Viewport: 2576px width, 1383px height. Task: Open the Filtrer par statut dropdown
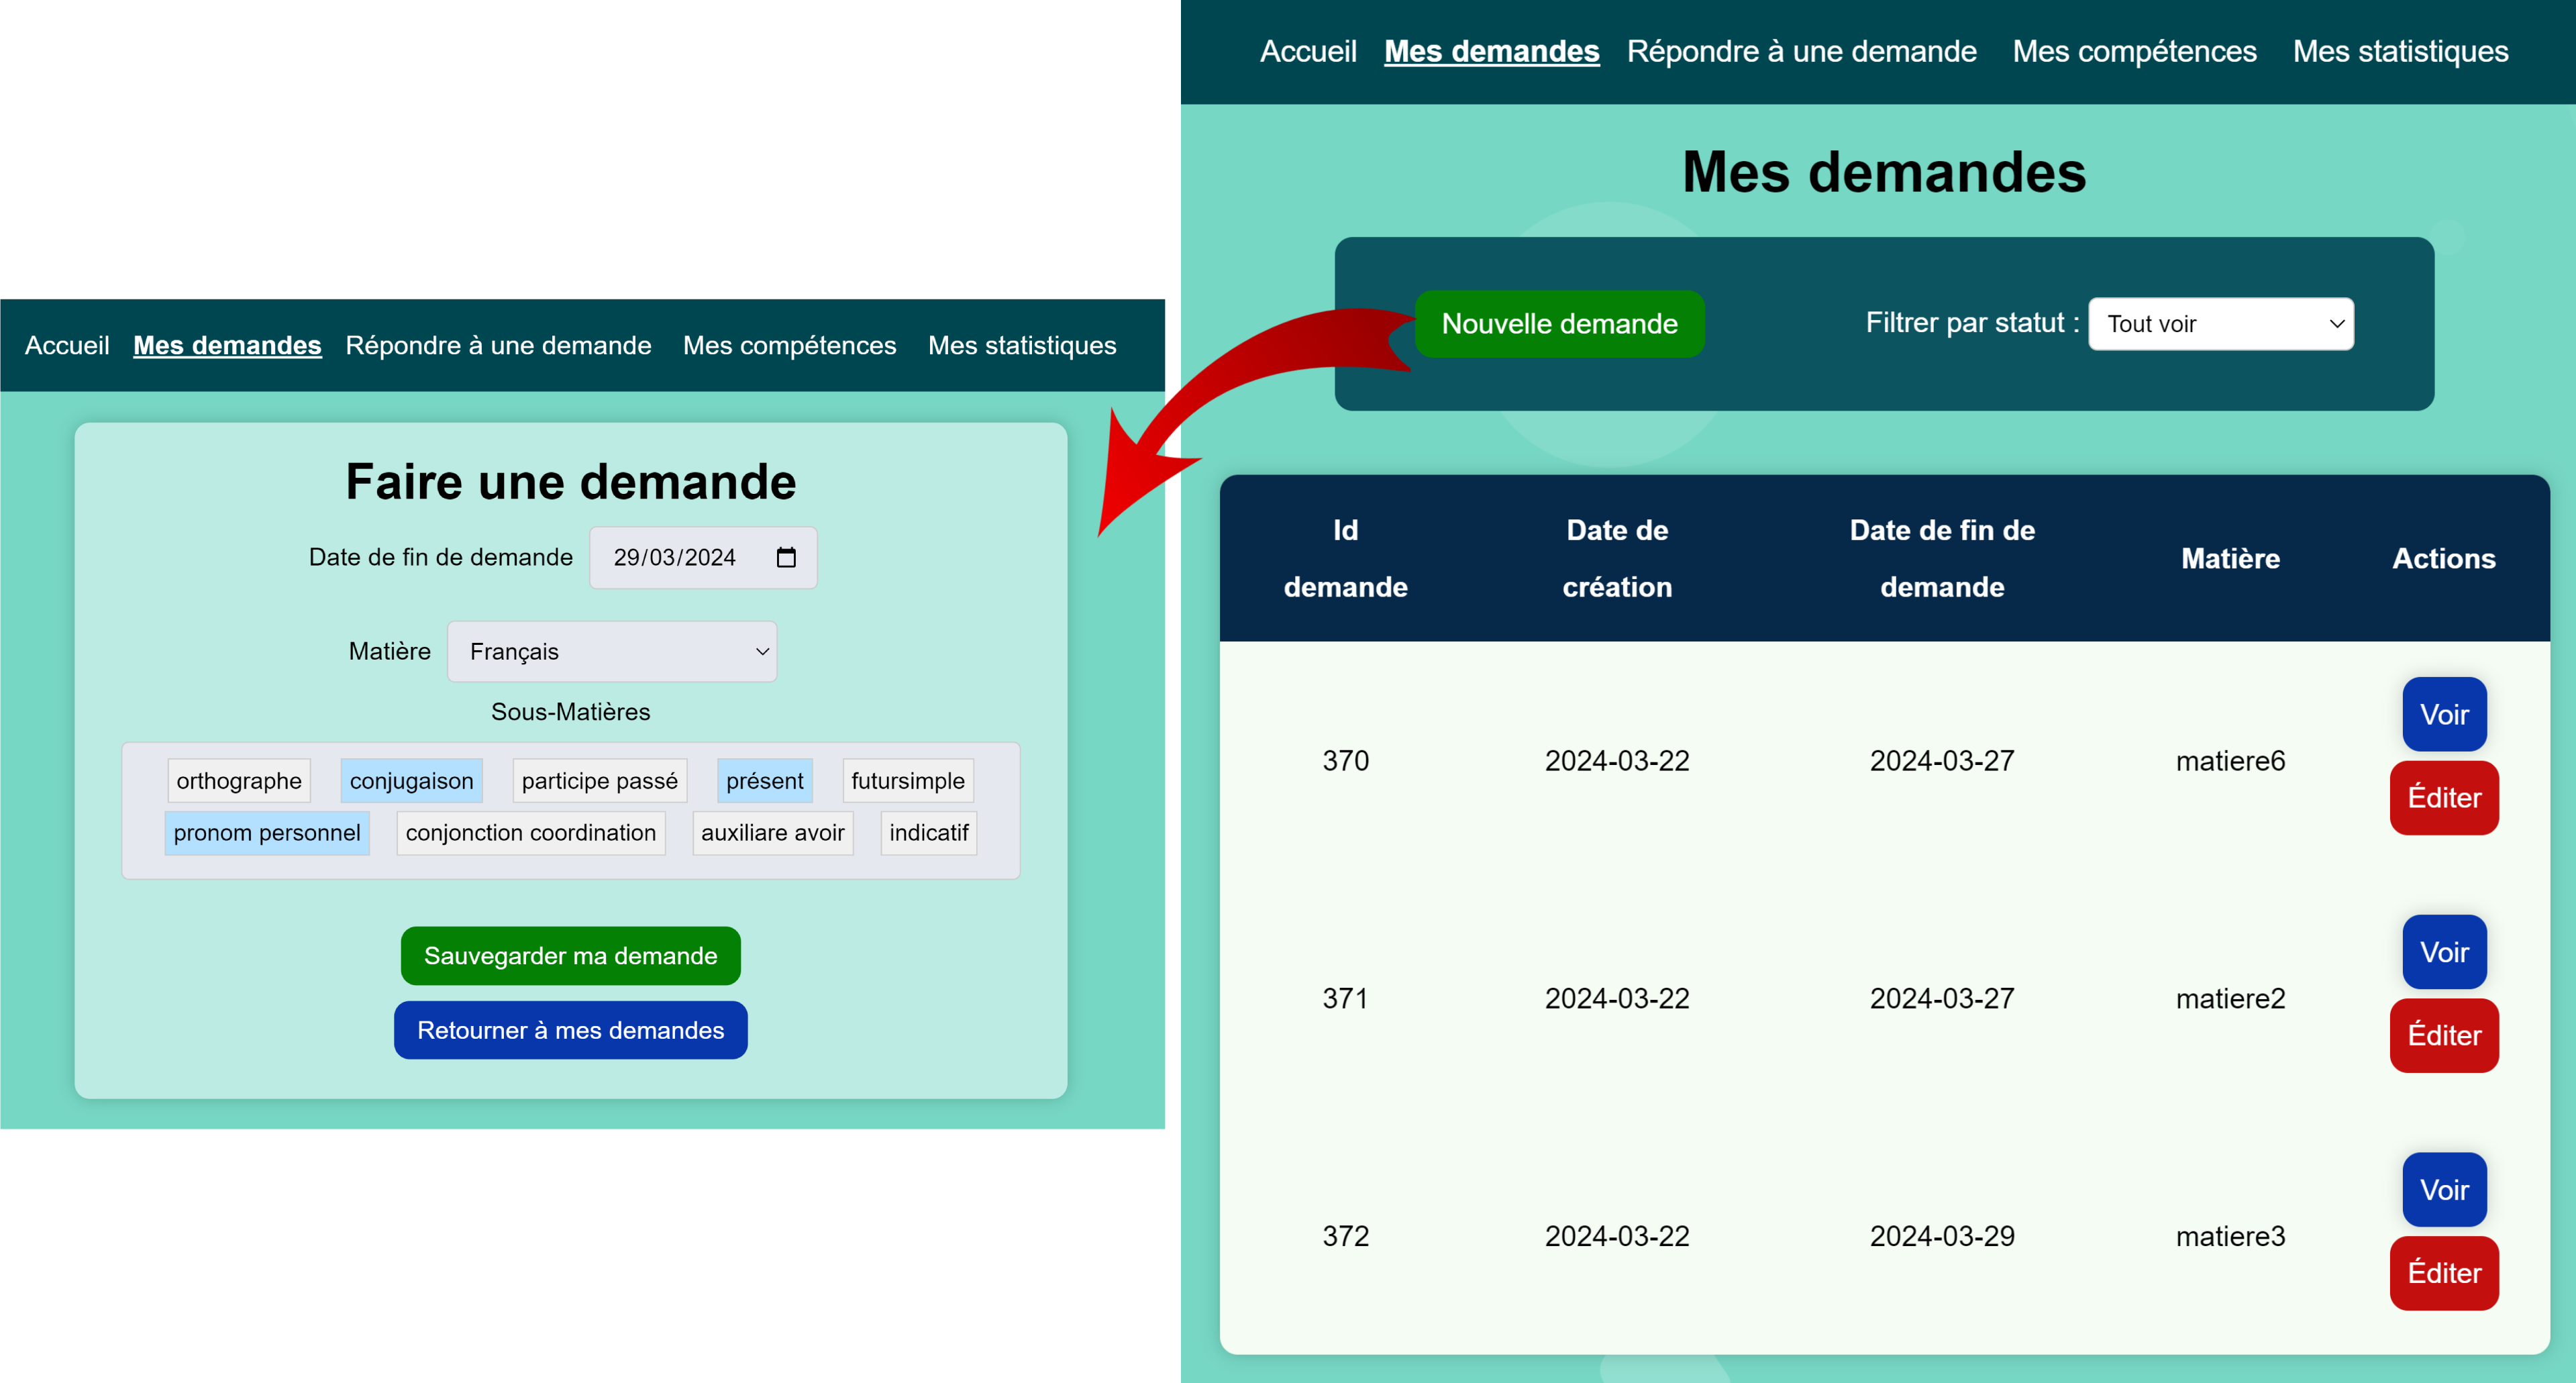(2221, 324)
